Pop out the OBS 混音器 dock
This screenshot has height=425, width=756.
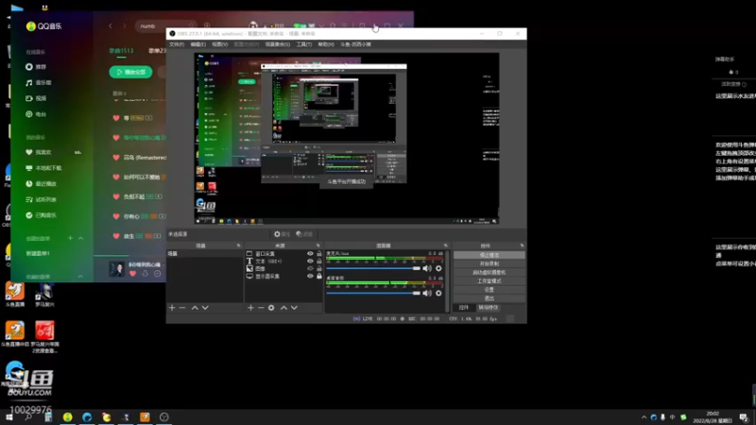point(446,246)
